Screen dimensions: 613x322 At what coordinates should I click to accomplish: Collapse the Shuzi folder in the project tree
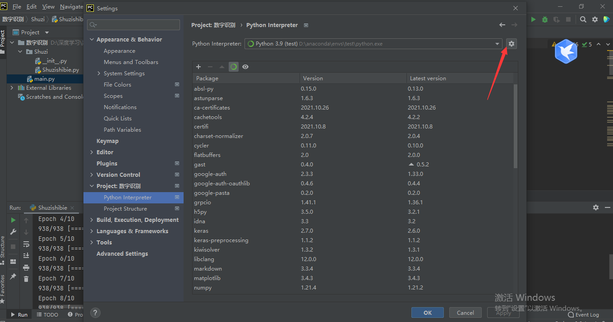point(20,52)
